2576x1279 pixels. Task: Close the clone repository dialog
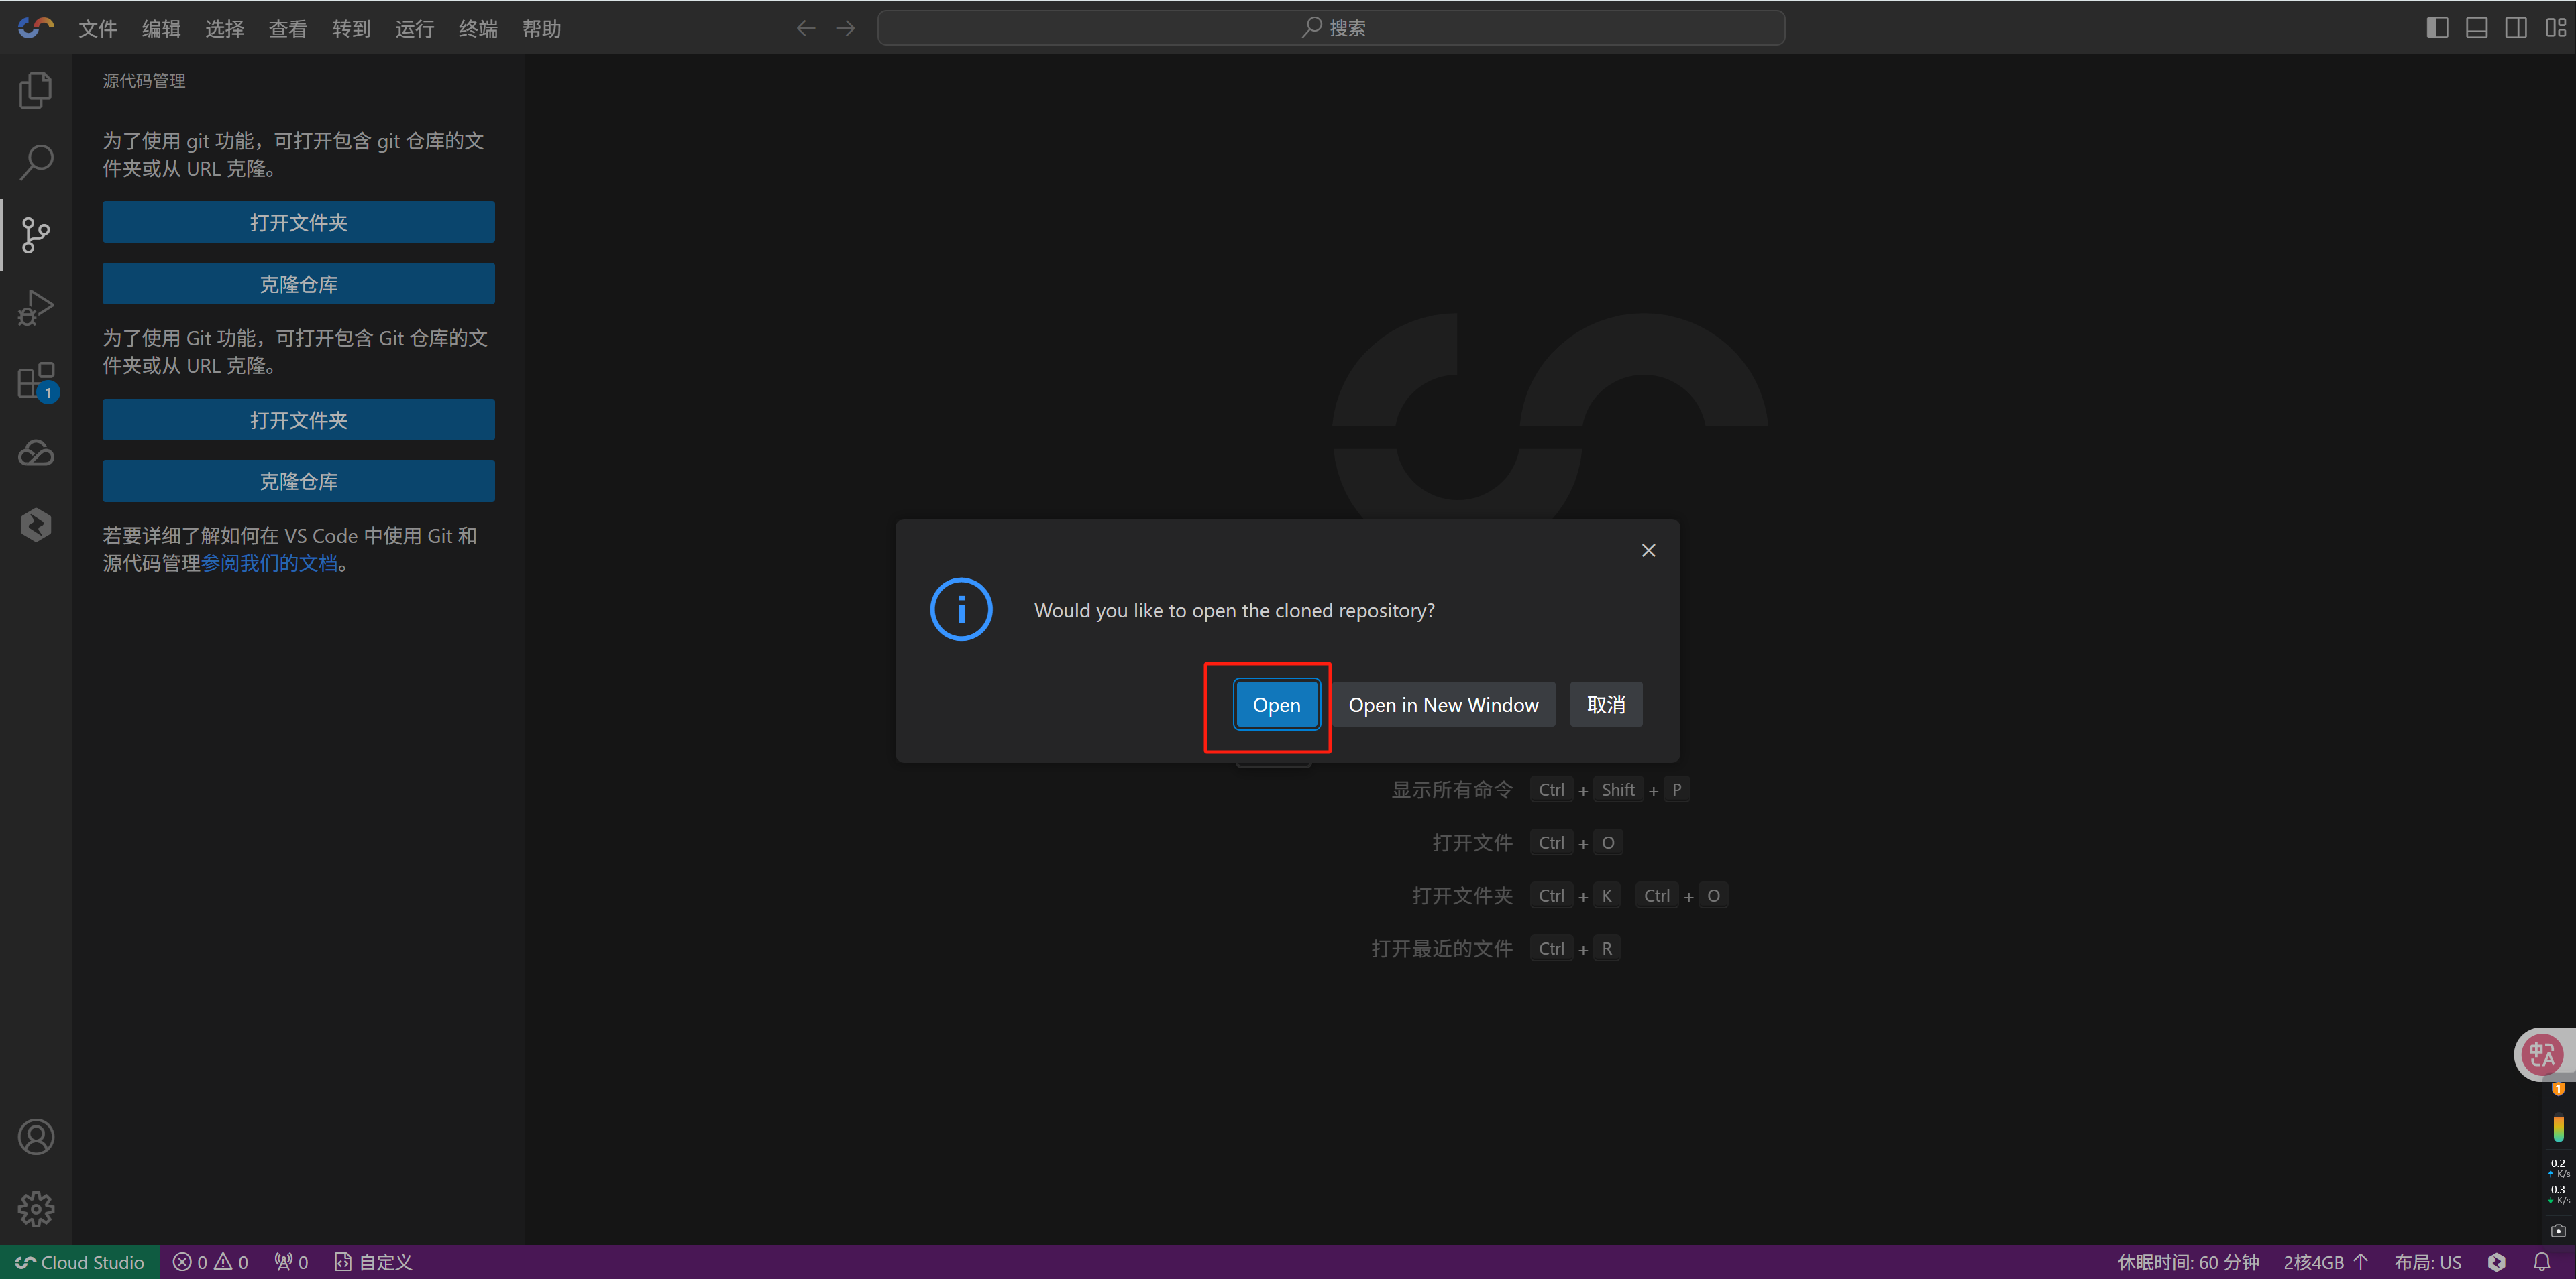pos(1648,550)
